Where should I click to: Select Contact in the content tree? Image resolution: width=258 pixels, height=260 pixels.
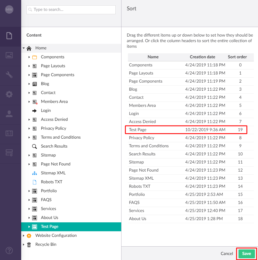coord(48,93)
